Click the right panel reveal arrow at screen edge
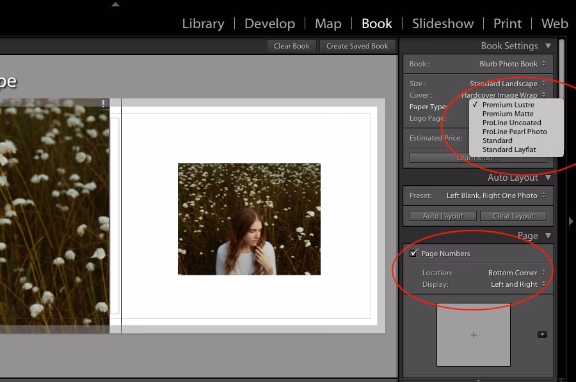Viewport: 576px width, 382px height. click(570, 222)
